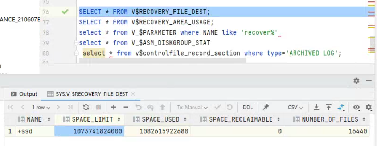Click the green checkmark on line 76
Viewport: 377px width, 146px height.
(65, 12)
